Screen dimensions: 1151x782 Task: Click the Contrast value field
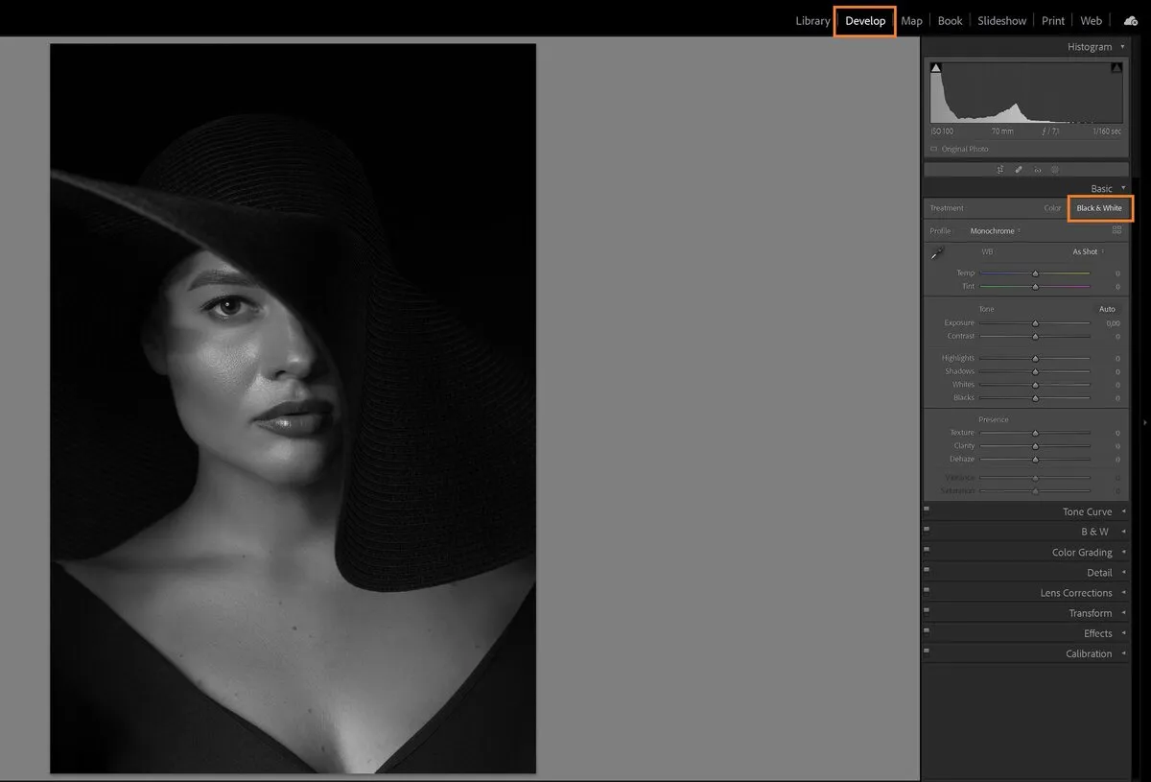coord(1117,337)
